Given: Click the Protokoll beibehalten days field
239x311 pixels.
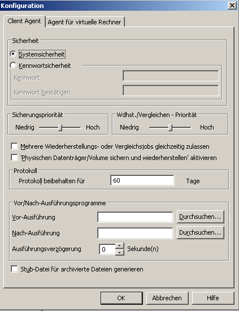Looking at the screenshot, I should tap(142, 180).
